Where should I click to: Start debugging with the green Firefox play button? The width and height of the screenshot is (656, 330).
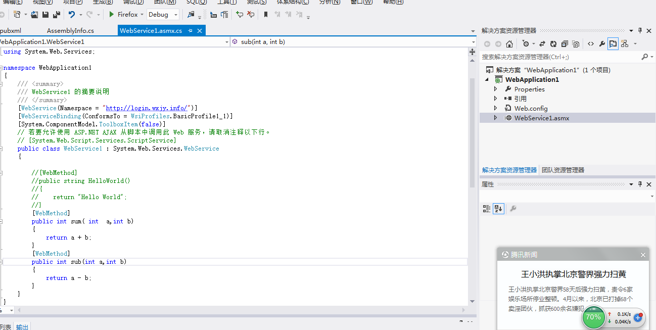click(112, 15)
